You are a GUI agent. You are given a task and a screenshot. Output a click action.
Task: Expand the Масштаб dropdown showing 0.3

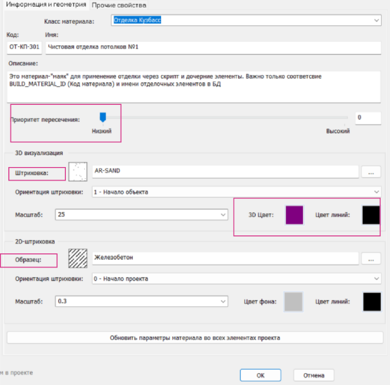coord(141,301)
